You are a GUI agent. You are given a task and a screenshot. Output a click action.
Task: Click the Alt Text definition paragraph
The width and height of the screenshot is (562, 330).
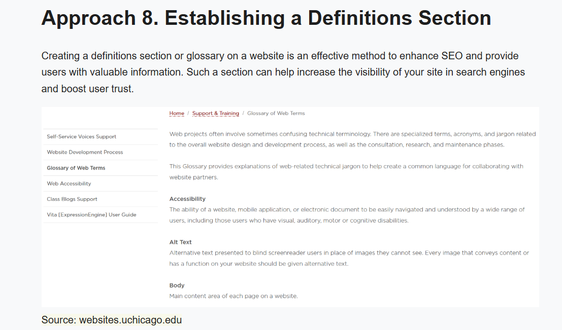pos(349,258)
